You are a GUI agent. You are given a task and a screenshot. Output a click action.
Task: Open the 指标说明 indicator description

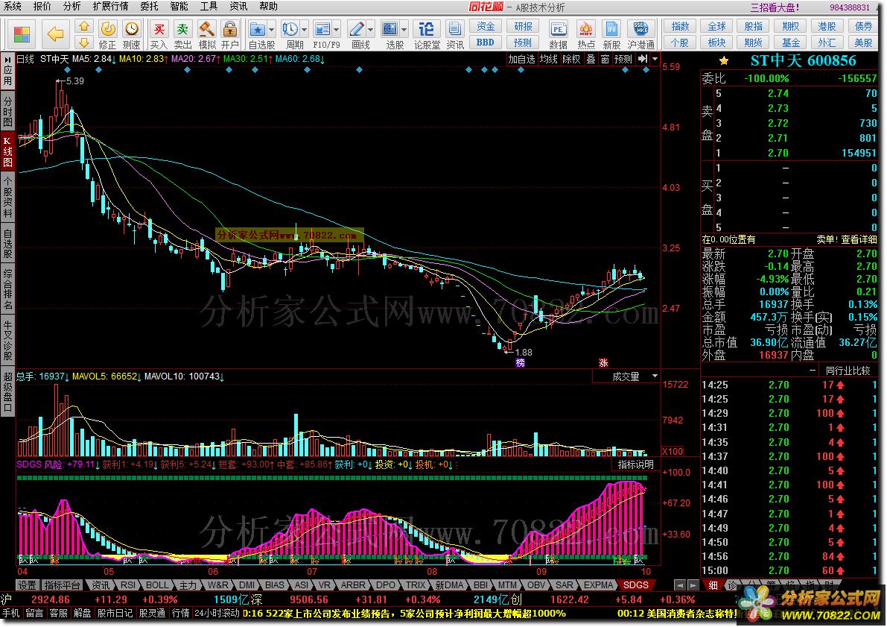(x=636, y=464)
